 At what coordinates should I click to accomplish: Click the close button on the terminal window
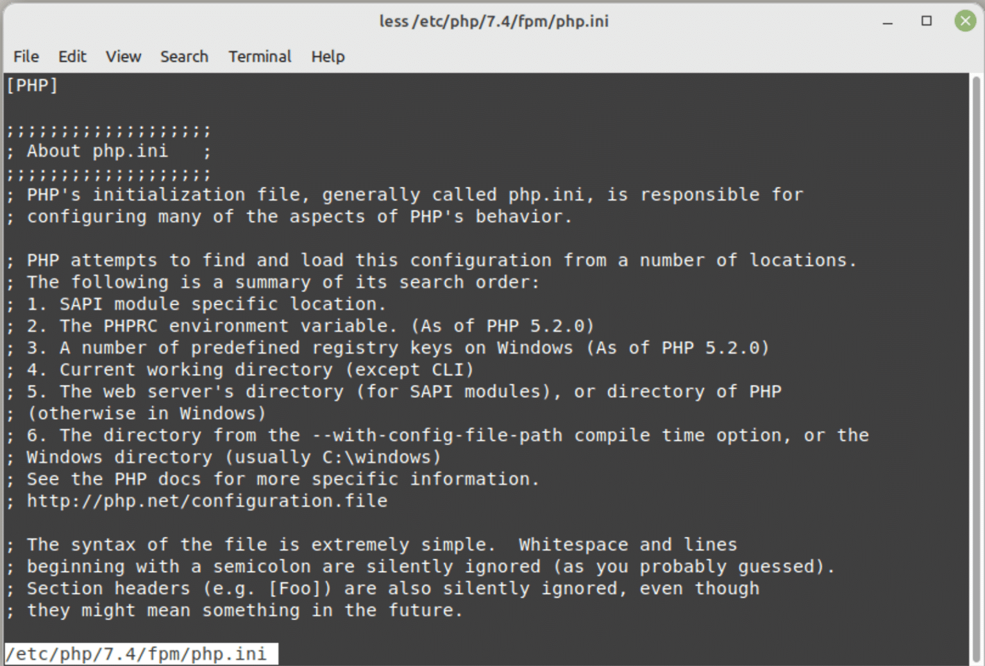coord(965,21)
